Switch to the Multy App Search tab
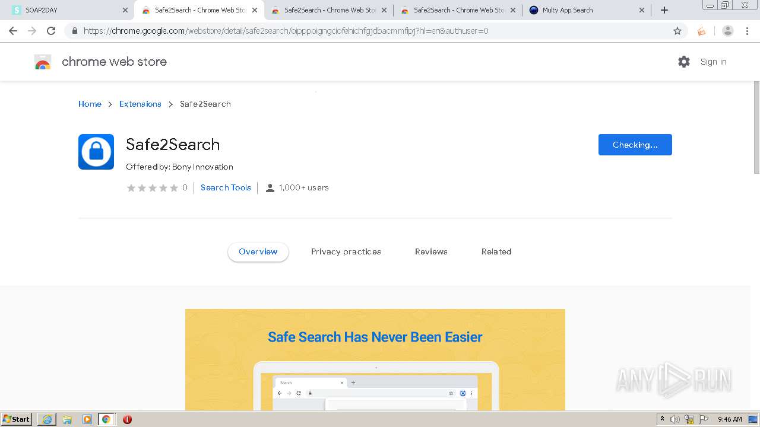The height and width of the screenshot is (427, 760). click(x=587, y=10)
